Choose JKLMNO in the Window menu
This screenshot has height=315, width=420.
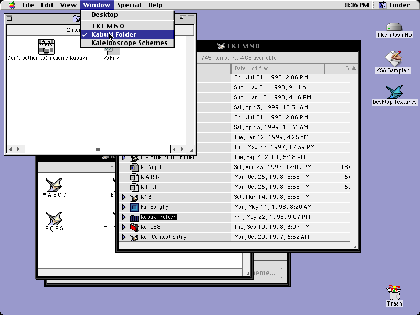coord(128,26)
